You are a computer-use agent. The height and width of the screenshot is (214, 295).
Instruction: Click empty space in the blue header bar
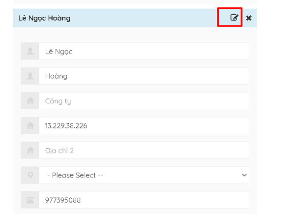[143, 18]
